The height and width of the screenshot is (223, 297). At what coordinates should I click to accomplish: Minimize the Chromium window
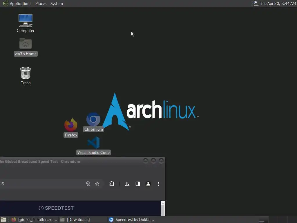coord(146,161)
